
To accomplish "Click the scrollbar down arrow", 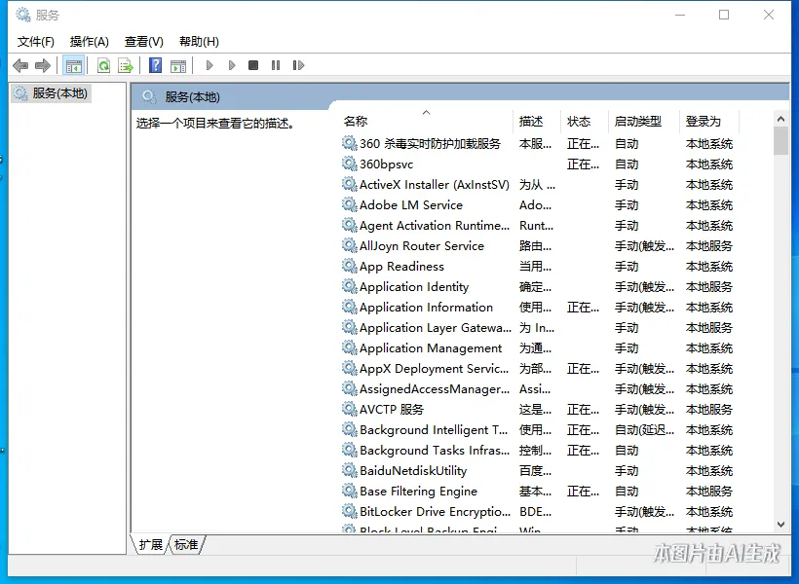I will coord(780,524).
